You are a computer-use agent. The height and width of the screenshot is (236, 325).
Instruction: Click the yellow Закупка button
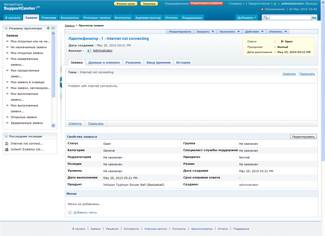click(x=149, y=4)
